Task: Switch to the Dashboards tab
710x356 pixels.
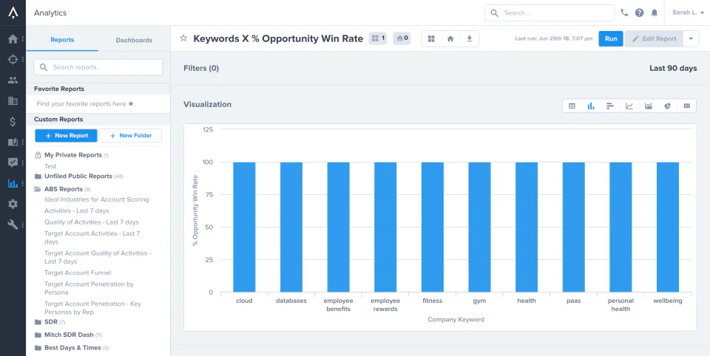Action: pyautogui.click(x=134, y=40)
